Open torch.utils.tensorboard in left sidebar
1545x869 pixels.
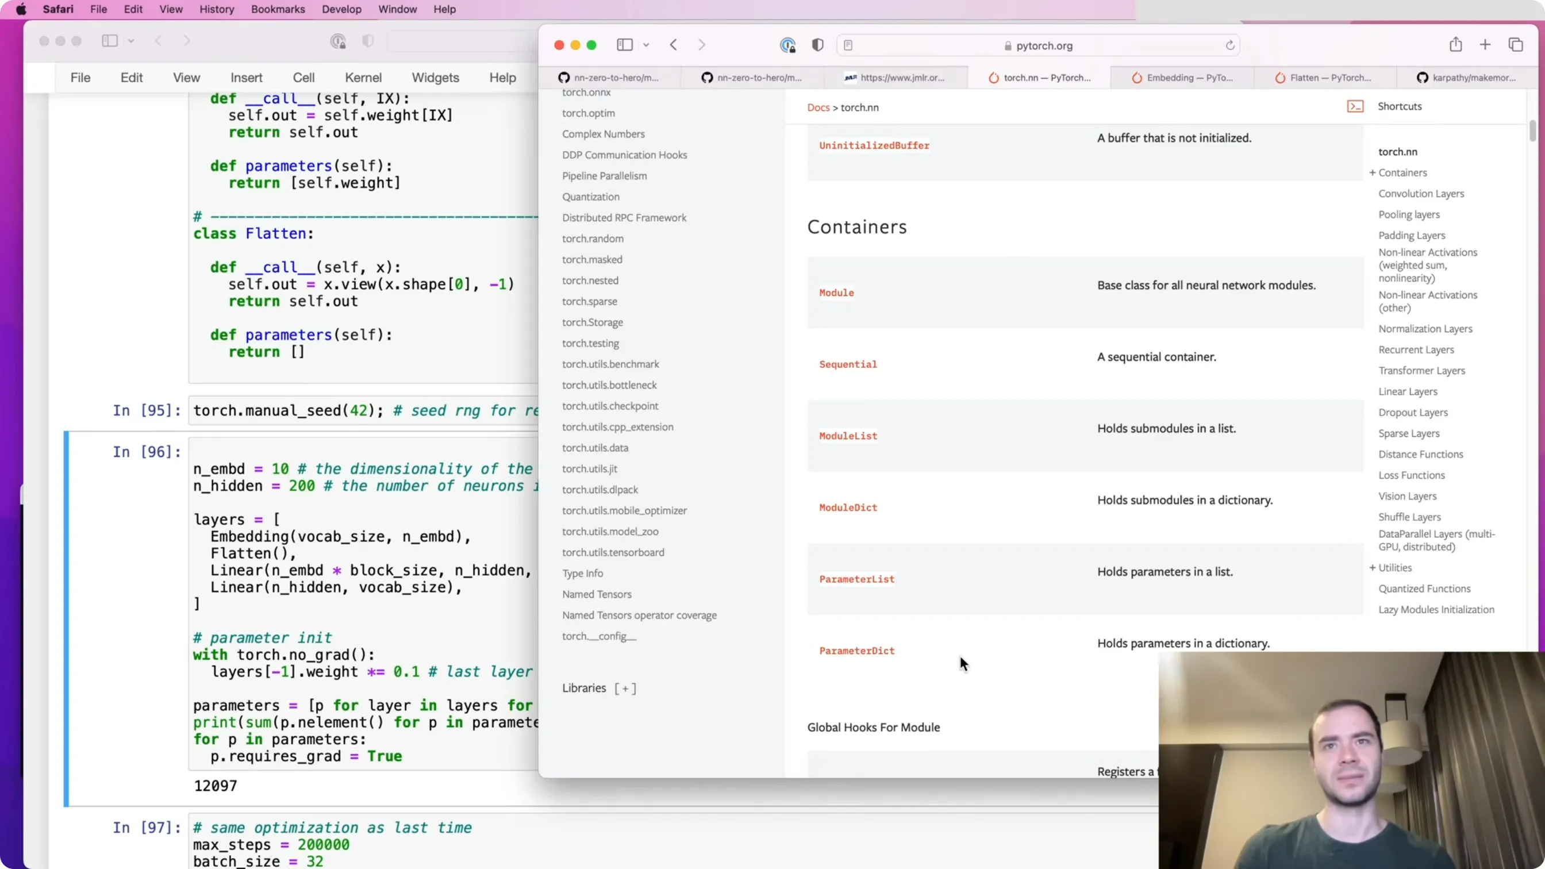(613, 552)
